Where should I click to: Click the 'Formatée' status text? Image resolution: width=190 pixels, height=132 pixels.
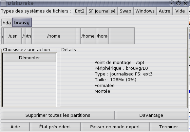[x=104, y=85]
